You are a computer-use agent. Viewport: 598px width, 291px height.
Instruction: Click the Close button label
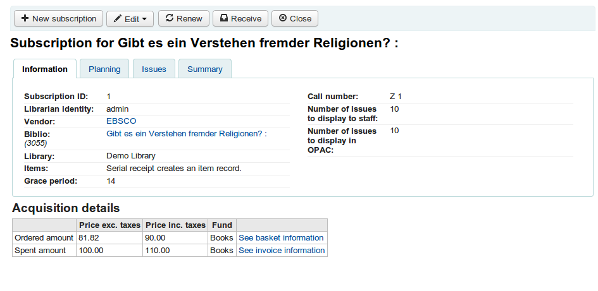(x=301, y=19)
